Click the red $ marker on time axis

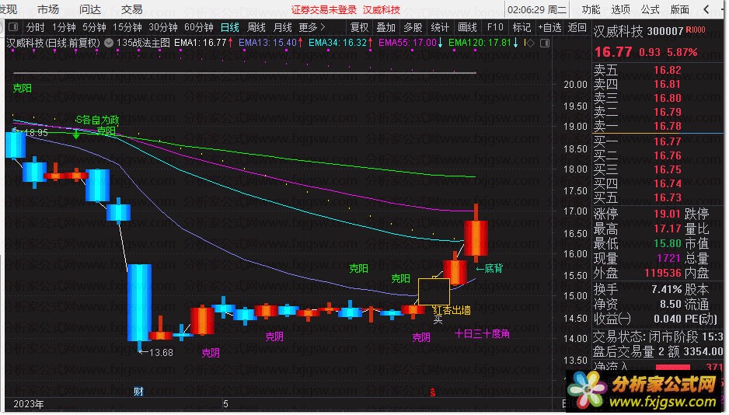click(x=433, y=393)
